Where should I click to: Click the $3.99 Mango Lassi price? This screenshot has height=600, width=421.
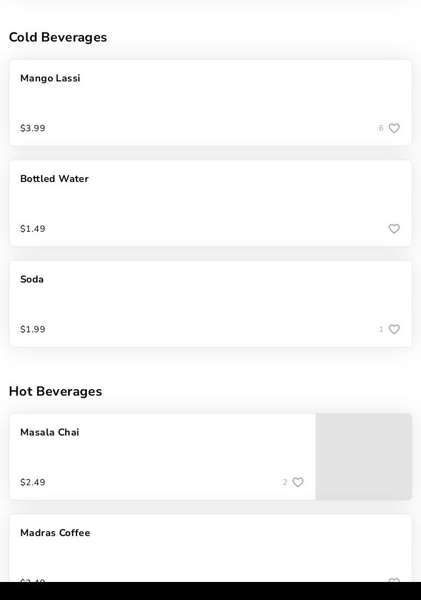(33, 128)
